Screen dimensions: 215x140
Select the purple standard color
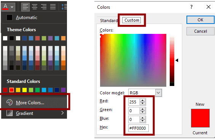(63, 90)
